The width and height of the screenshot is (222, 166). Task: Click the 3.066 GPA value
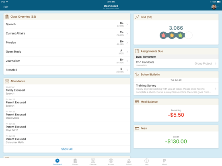(x=176, y=28)
